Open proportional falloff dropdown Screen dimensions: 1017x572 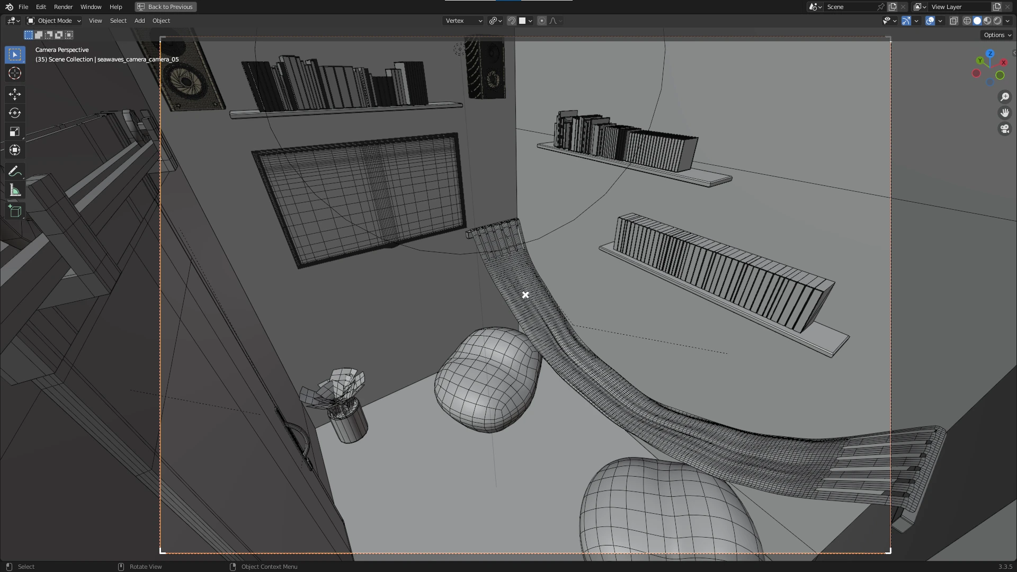tap(556, 21)
